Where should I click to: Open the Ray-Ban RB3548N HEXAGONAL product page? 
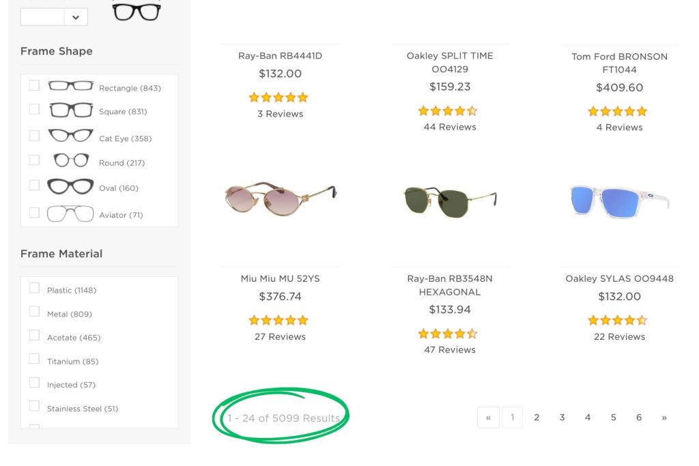tap(448, 285)
